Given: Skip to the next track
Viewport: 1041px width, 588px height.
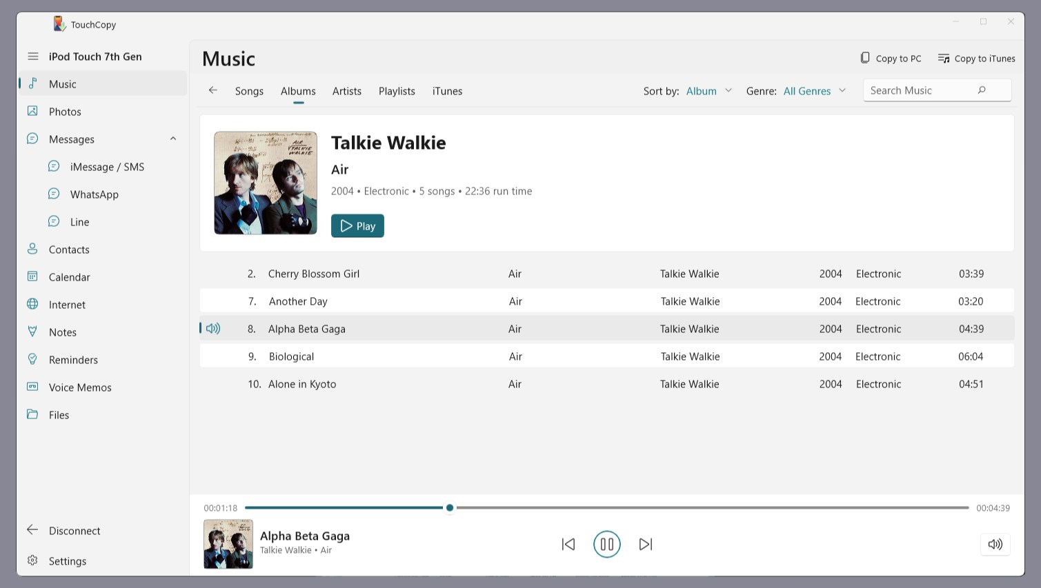Looking at the screenshot, I should [646, 544].
